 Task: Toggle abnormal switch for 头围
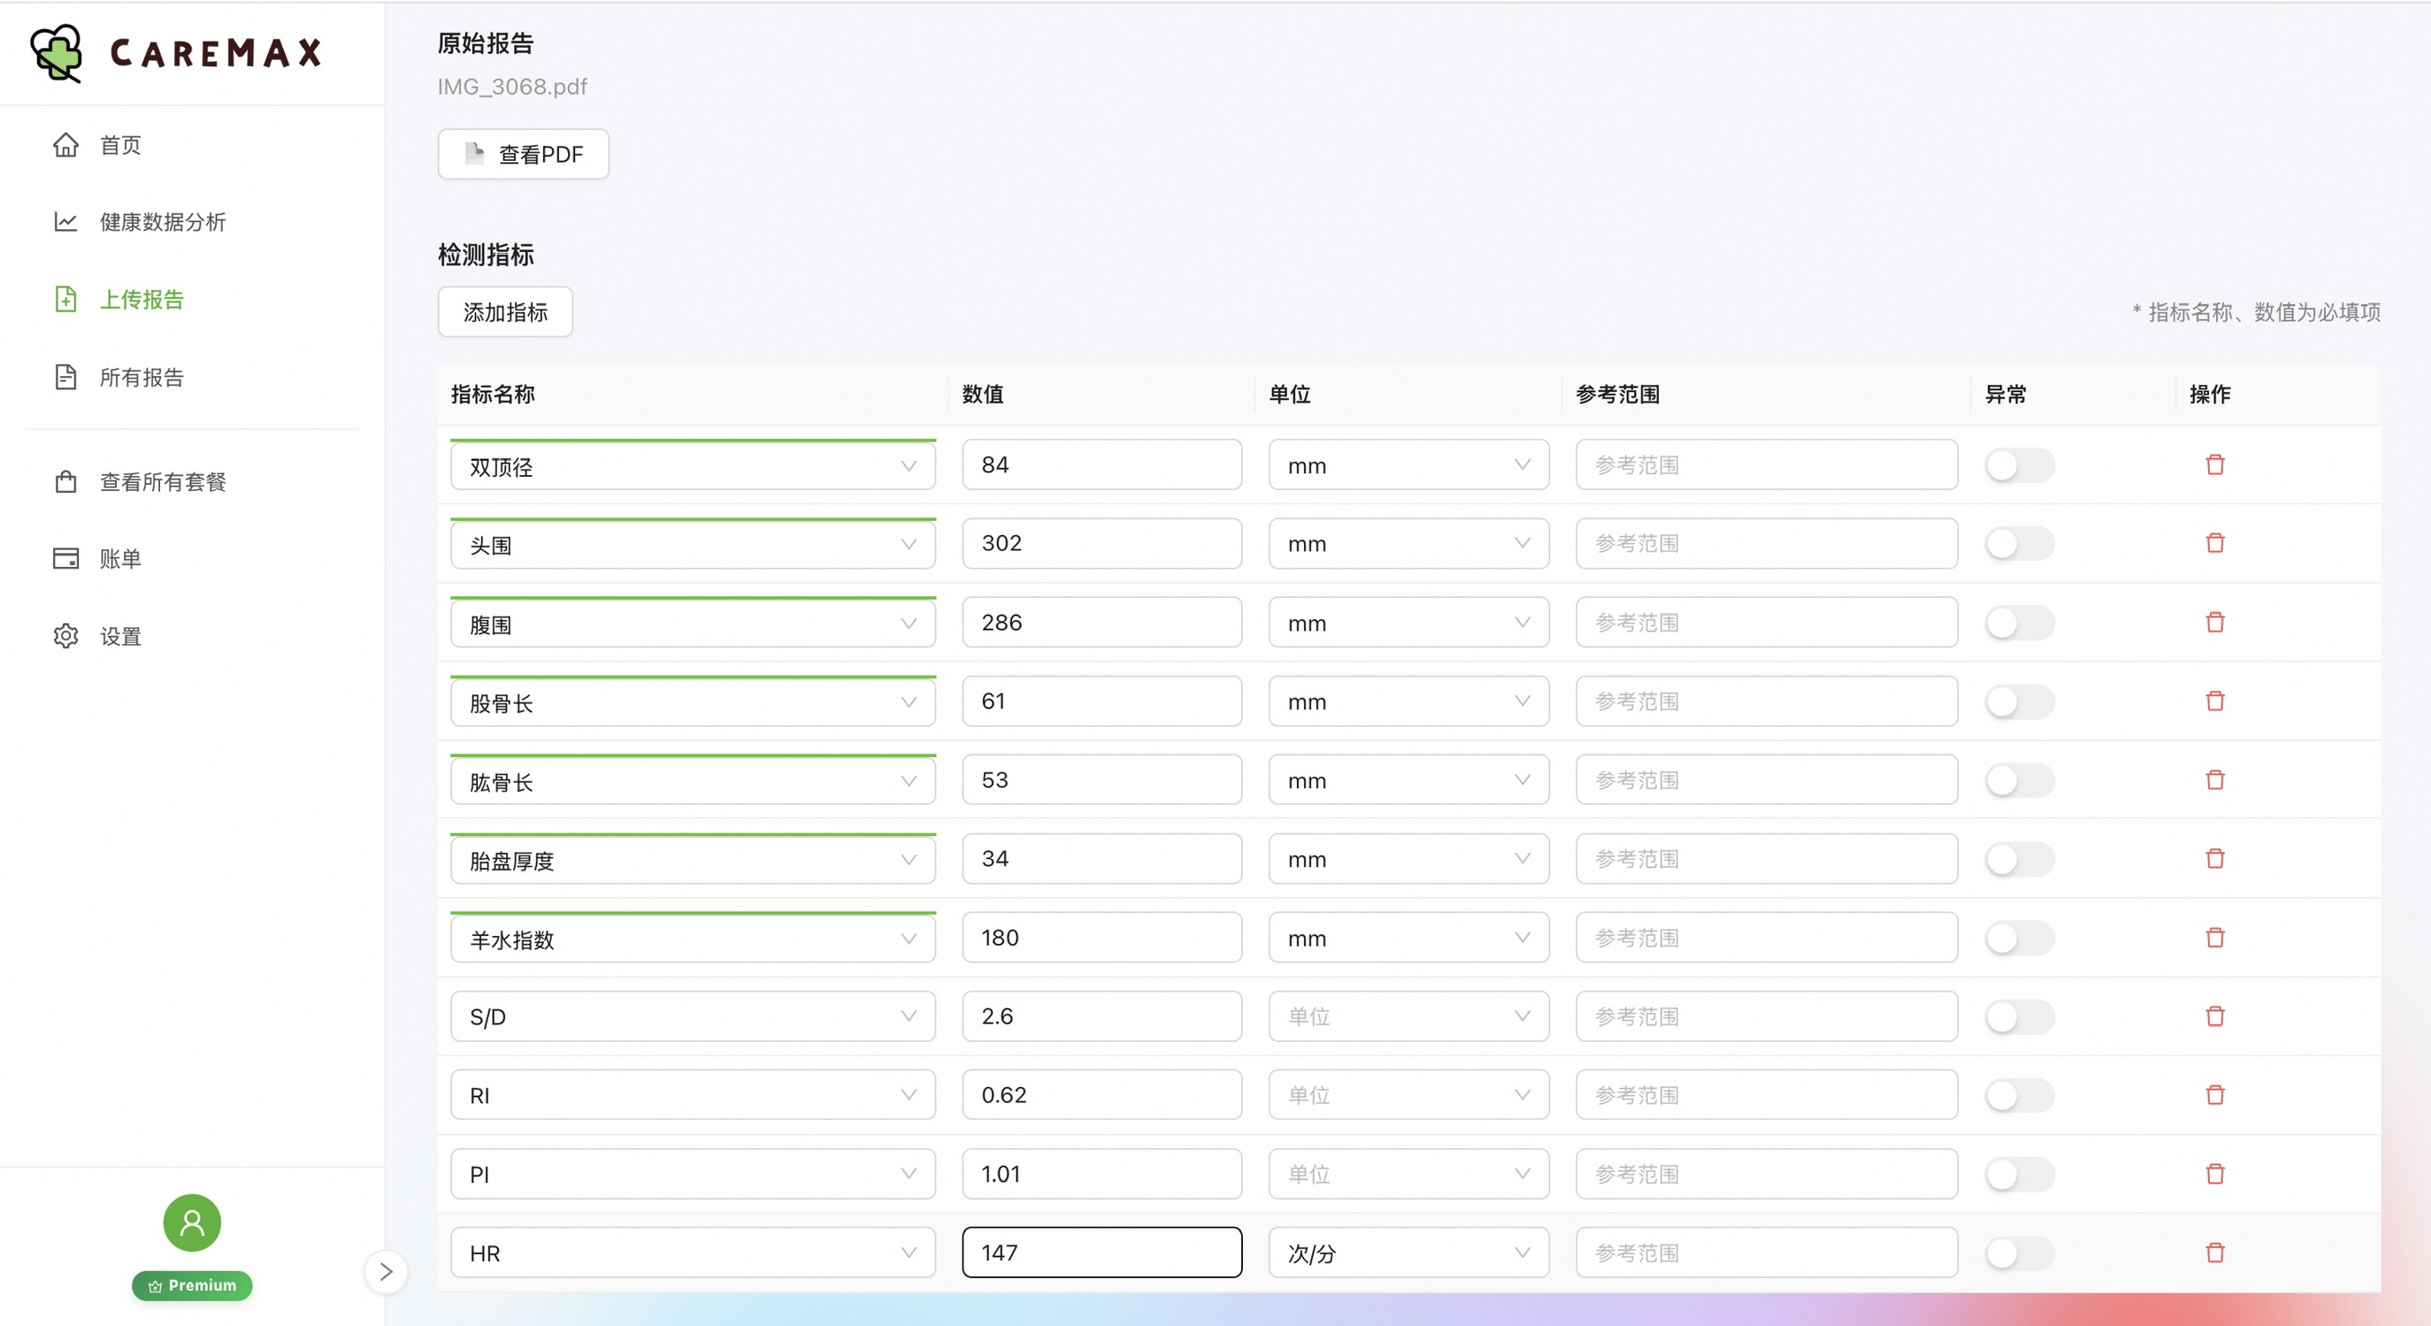pyautogui.click(x=2020, y=542)
